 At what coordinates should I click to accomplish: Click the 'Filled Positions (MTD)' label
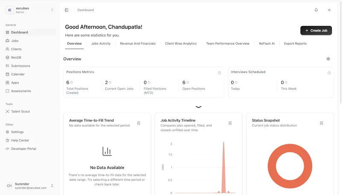155,91
